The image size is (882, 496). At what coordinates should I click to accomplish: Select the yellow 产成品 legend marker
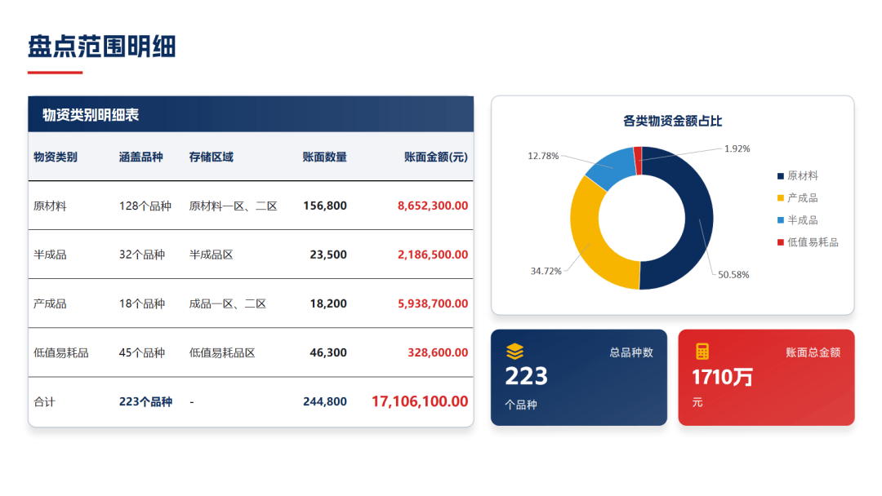[780, 198]
